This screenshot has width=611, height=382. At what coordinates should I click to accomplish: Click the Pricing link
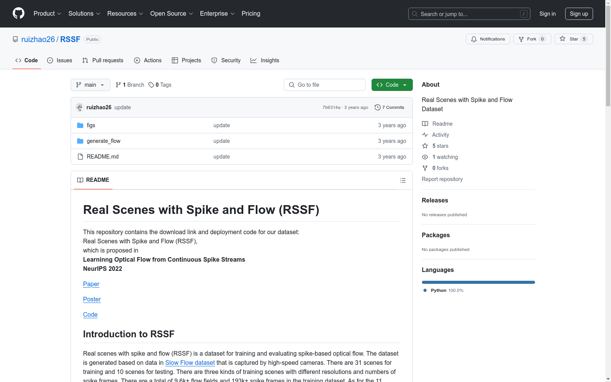click(251, 14)
